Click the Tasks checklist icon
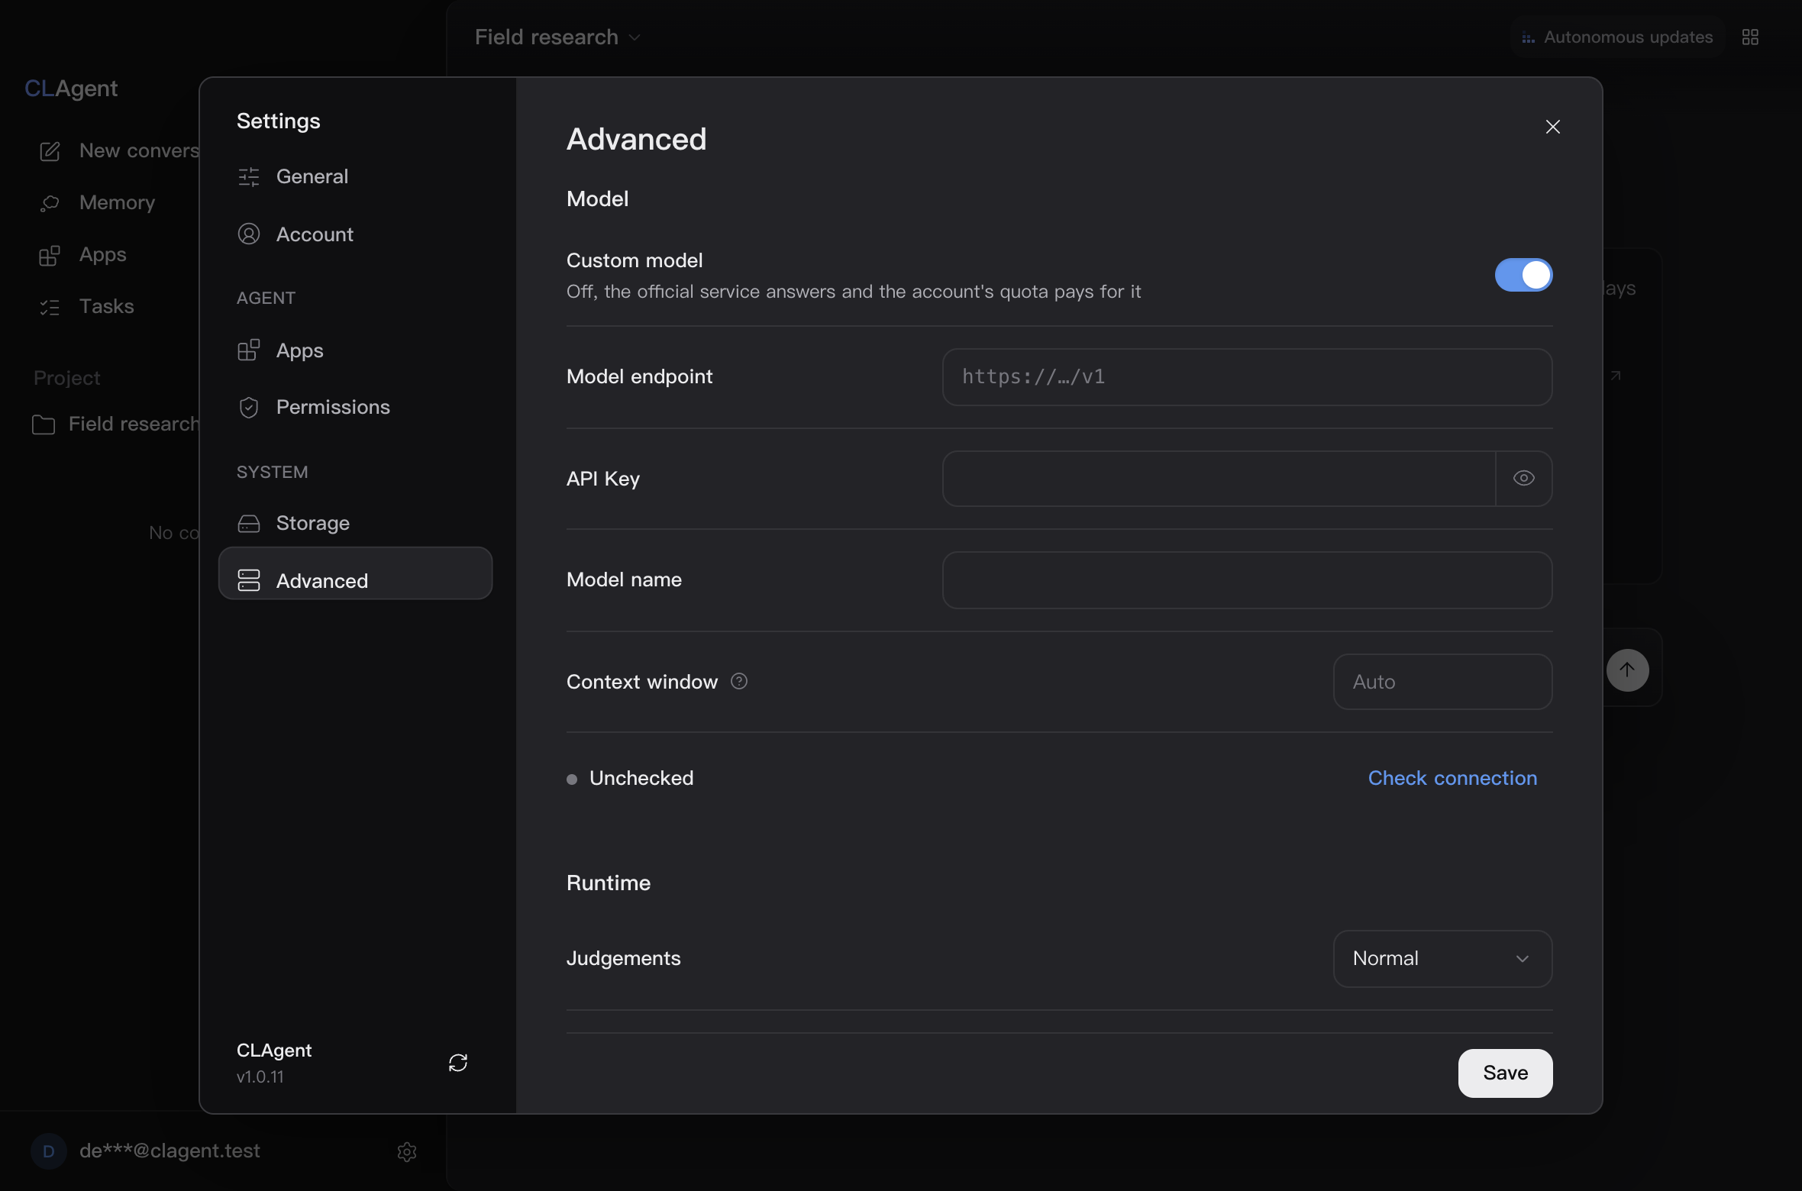This screenshot has width=1802, height=1191. click(x=50, y=307)
